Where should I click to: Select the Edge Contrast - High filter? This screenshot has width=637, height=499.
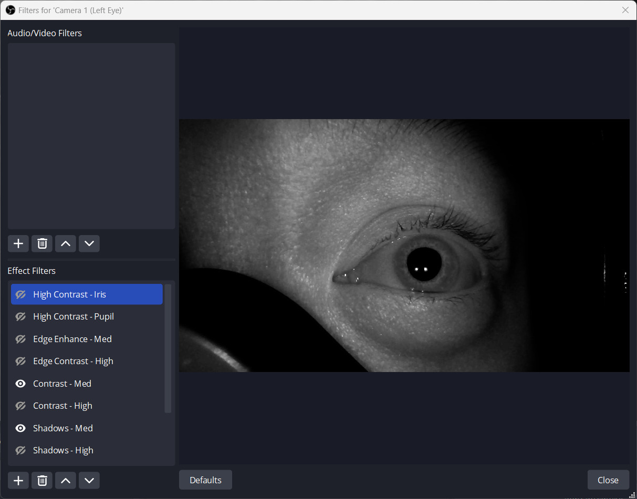coord(73,361)
